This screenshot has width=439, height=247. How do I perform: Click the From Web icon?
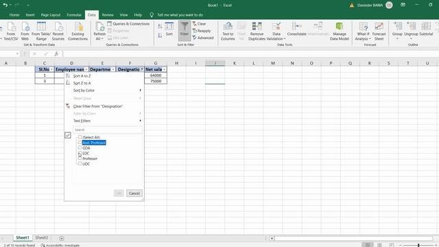(25, 31)
